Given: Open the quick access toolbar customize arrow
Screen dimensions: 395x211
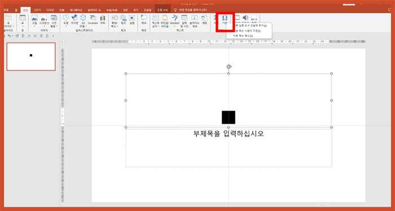Looking at the screenshot, I should [53, 35].
